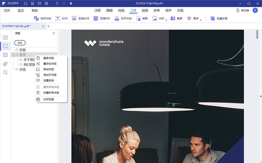Click the print icon in title bar
The image size is (262, 163).
46,3
